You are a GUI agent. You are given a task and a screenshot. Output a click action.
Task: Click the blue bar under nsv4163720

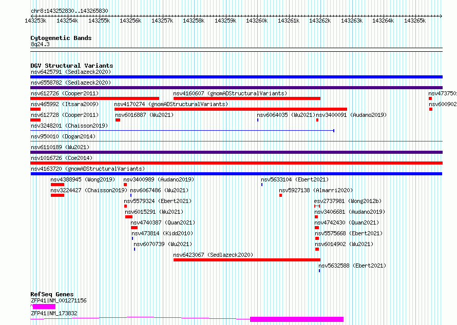tap(236, 174)
